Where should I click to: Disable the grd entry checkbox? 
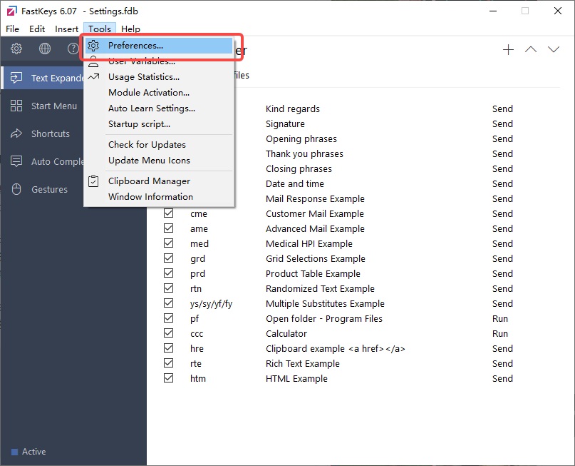click(168, 258)
